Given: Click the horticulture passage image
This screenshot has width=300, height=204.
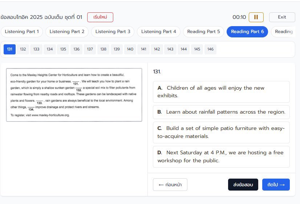Looking at the screenshot, I should tap(74, 95).
